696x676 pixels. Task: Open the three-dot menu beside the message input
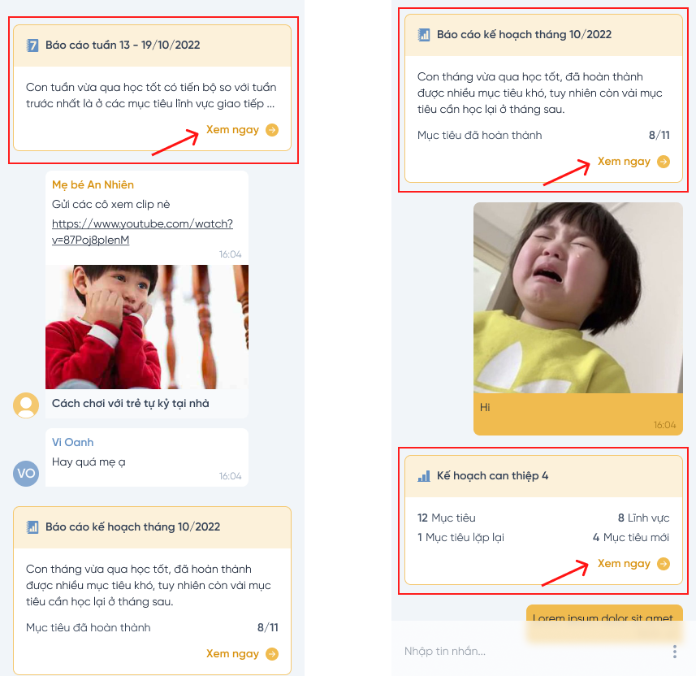674,651
